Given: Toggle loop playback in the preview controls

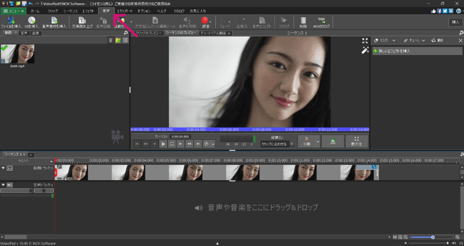Looking at the screenshot, I should click(x=172, y=143).
